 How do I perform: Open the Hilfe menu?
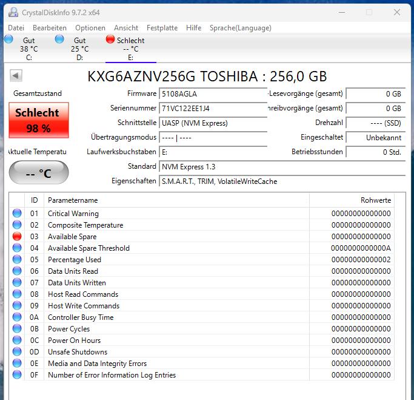tap(194, 28)
